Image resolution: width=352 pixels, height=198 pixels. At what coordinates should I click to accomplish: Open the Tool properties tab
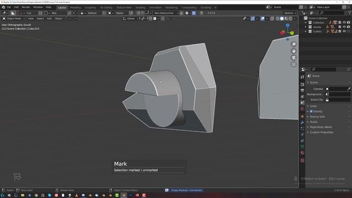pyautogui.click(x=302, y=77)
